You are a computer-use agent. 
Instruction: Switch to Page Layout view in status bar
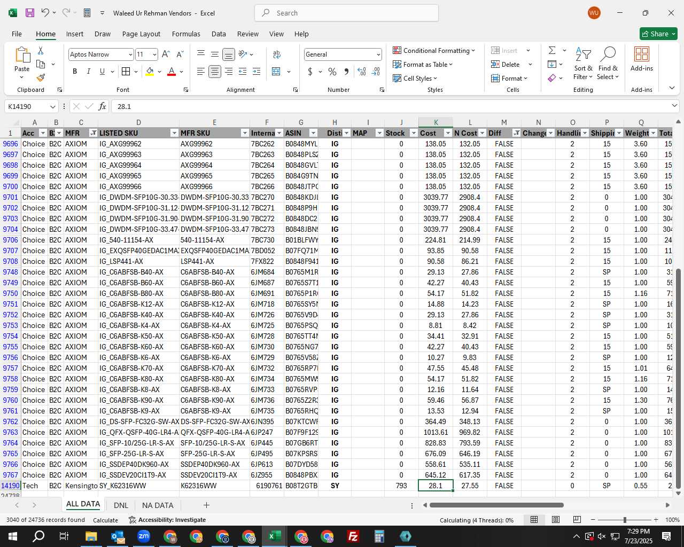click(x=556, y=520)
